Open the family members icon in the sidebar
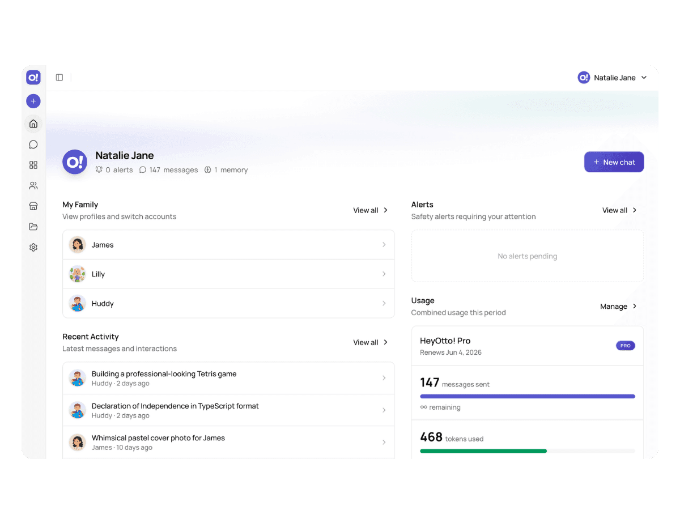 point(33,185)
